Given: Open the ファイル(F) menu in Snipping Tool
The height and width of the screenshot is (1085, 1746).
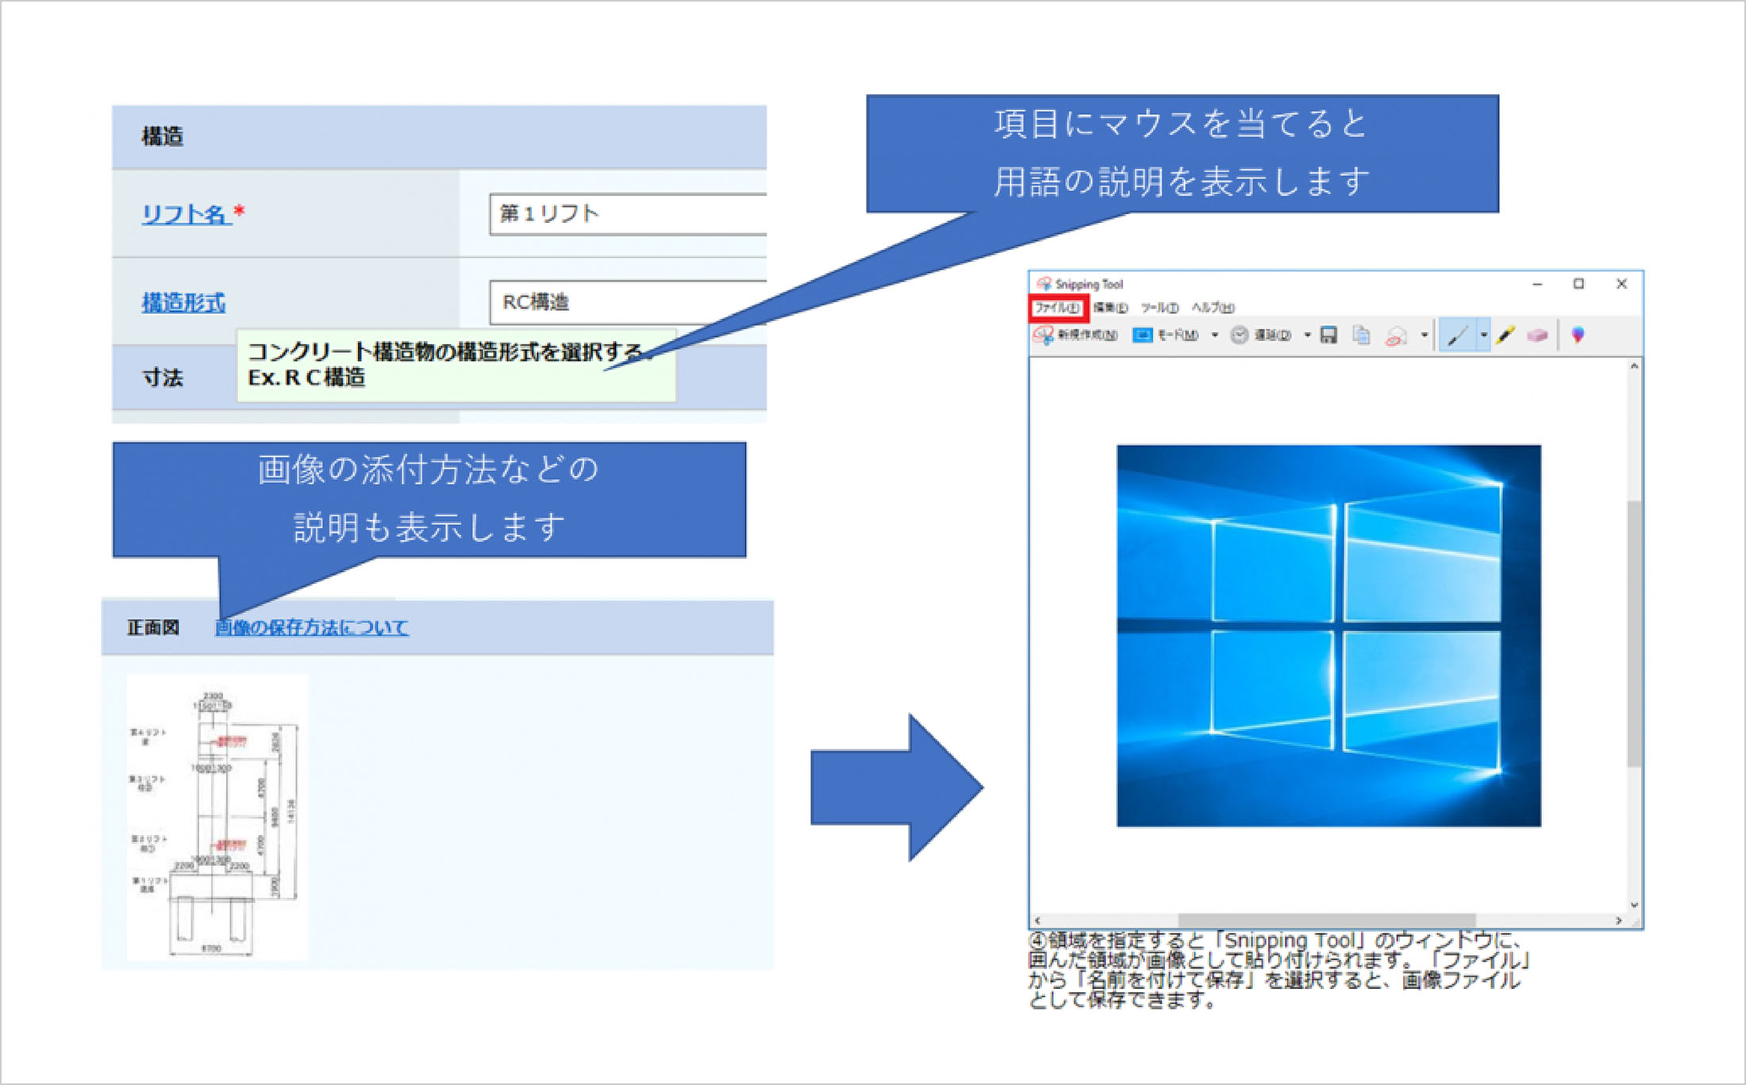Looking at the screenshot, I should tap(1056, 308).
